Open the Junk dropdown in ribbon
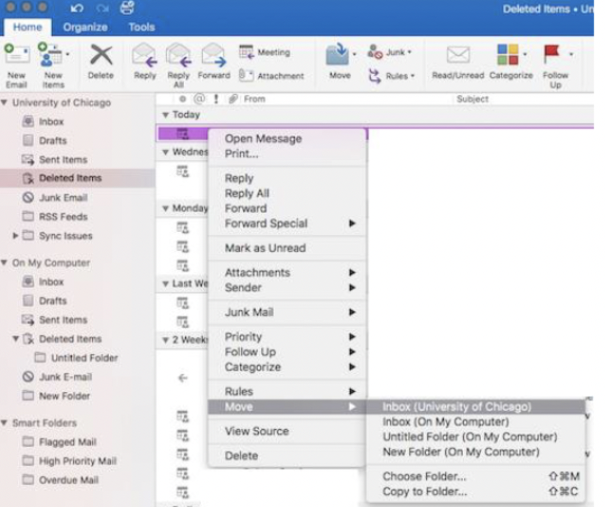 [390, 52]
